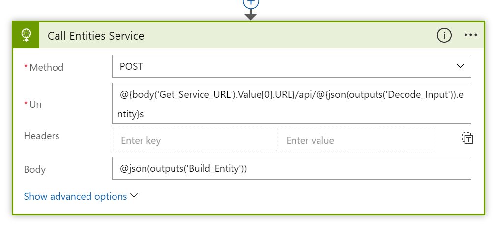Click the Body field containing Build_Entity expression
The height and width of the screenshot is (228, 494).
coord(291,169)
